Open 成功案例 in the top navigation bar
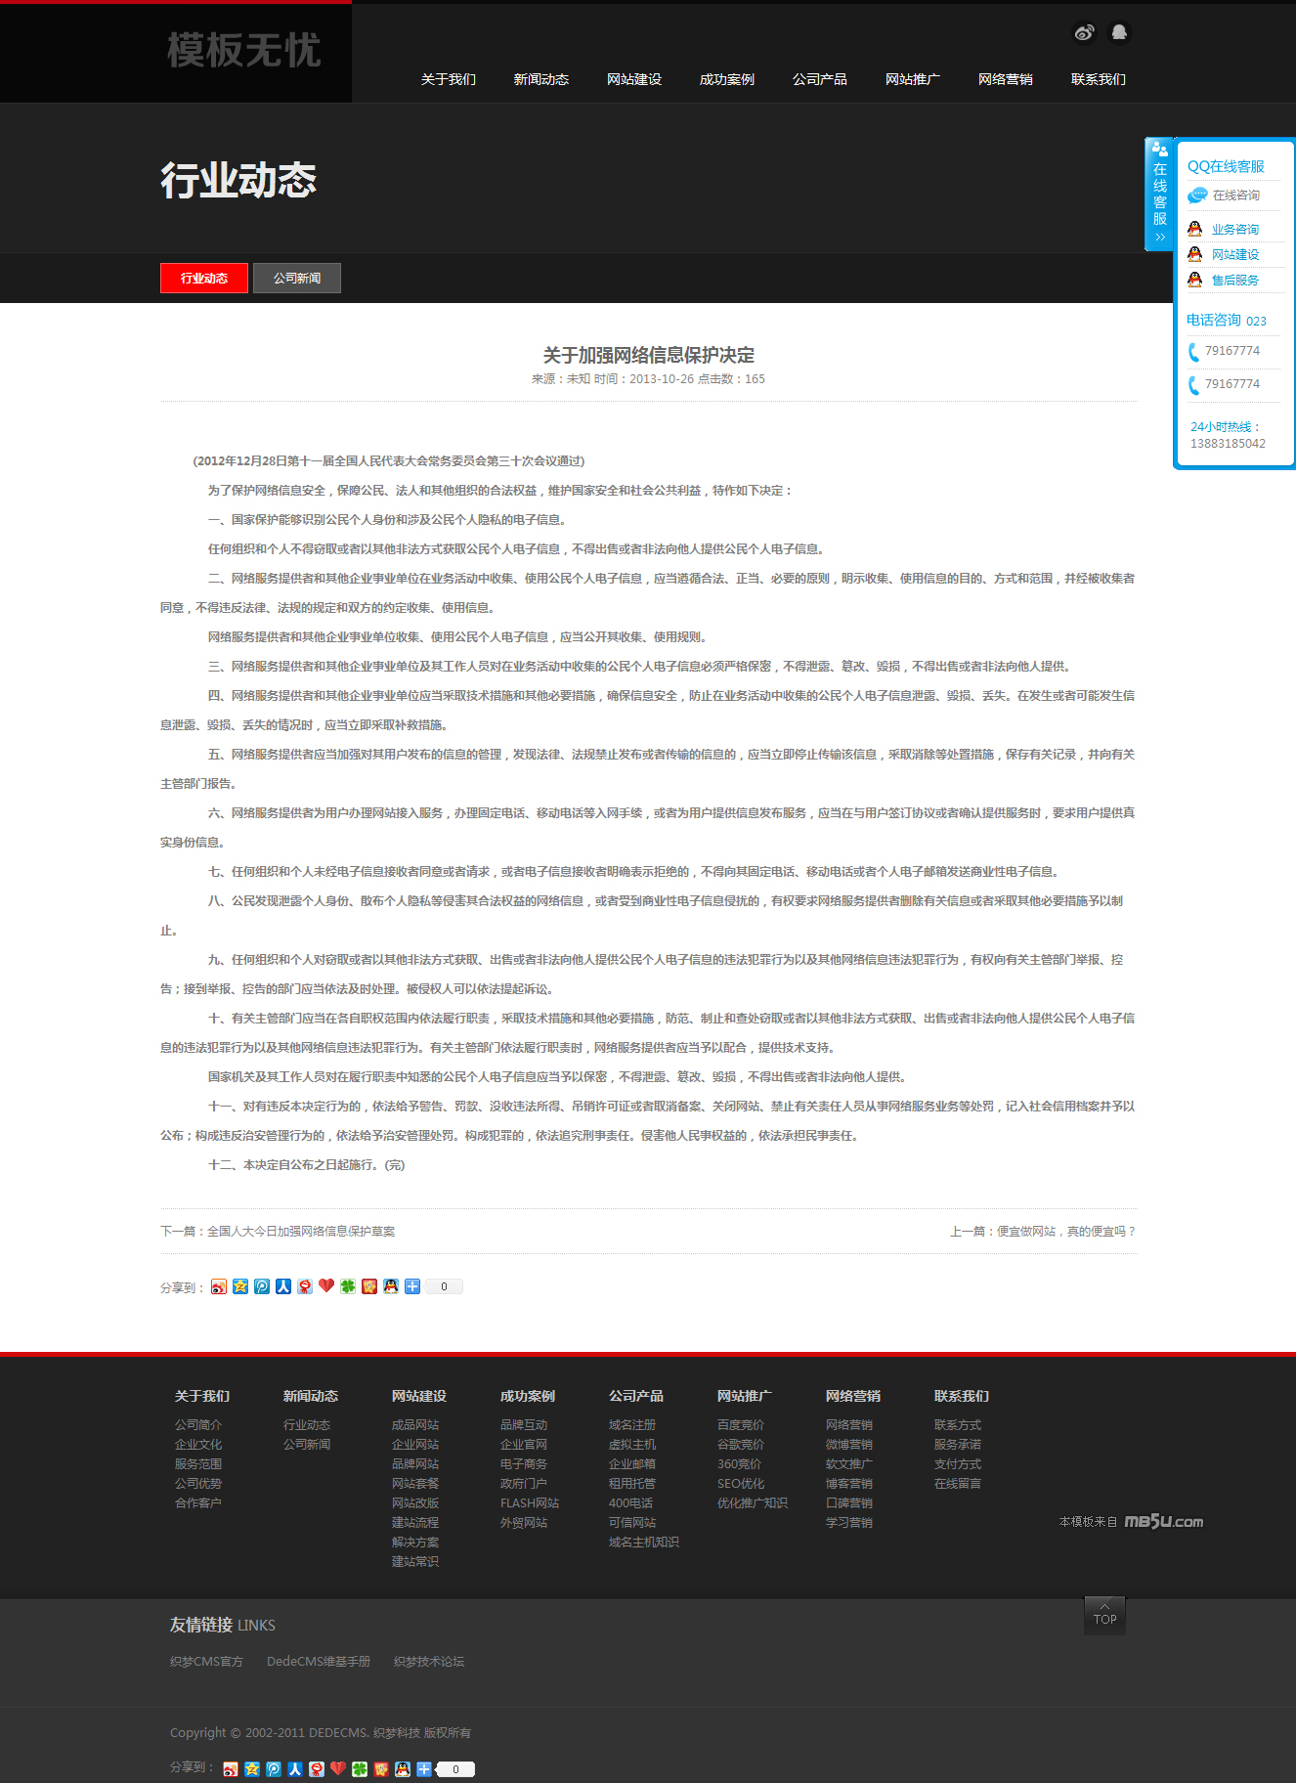 726,79
